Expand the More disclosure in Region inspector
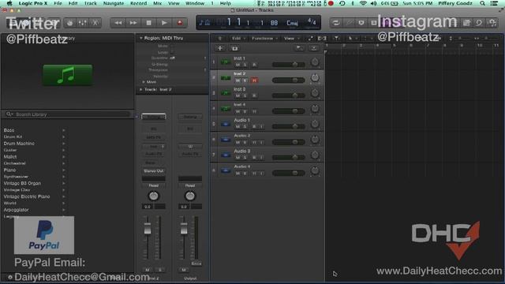505x284 pixels. [x=144, y=82]
